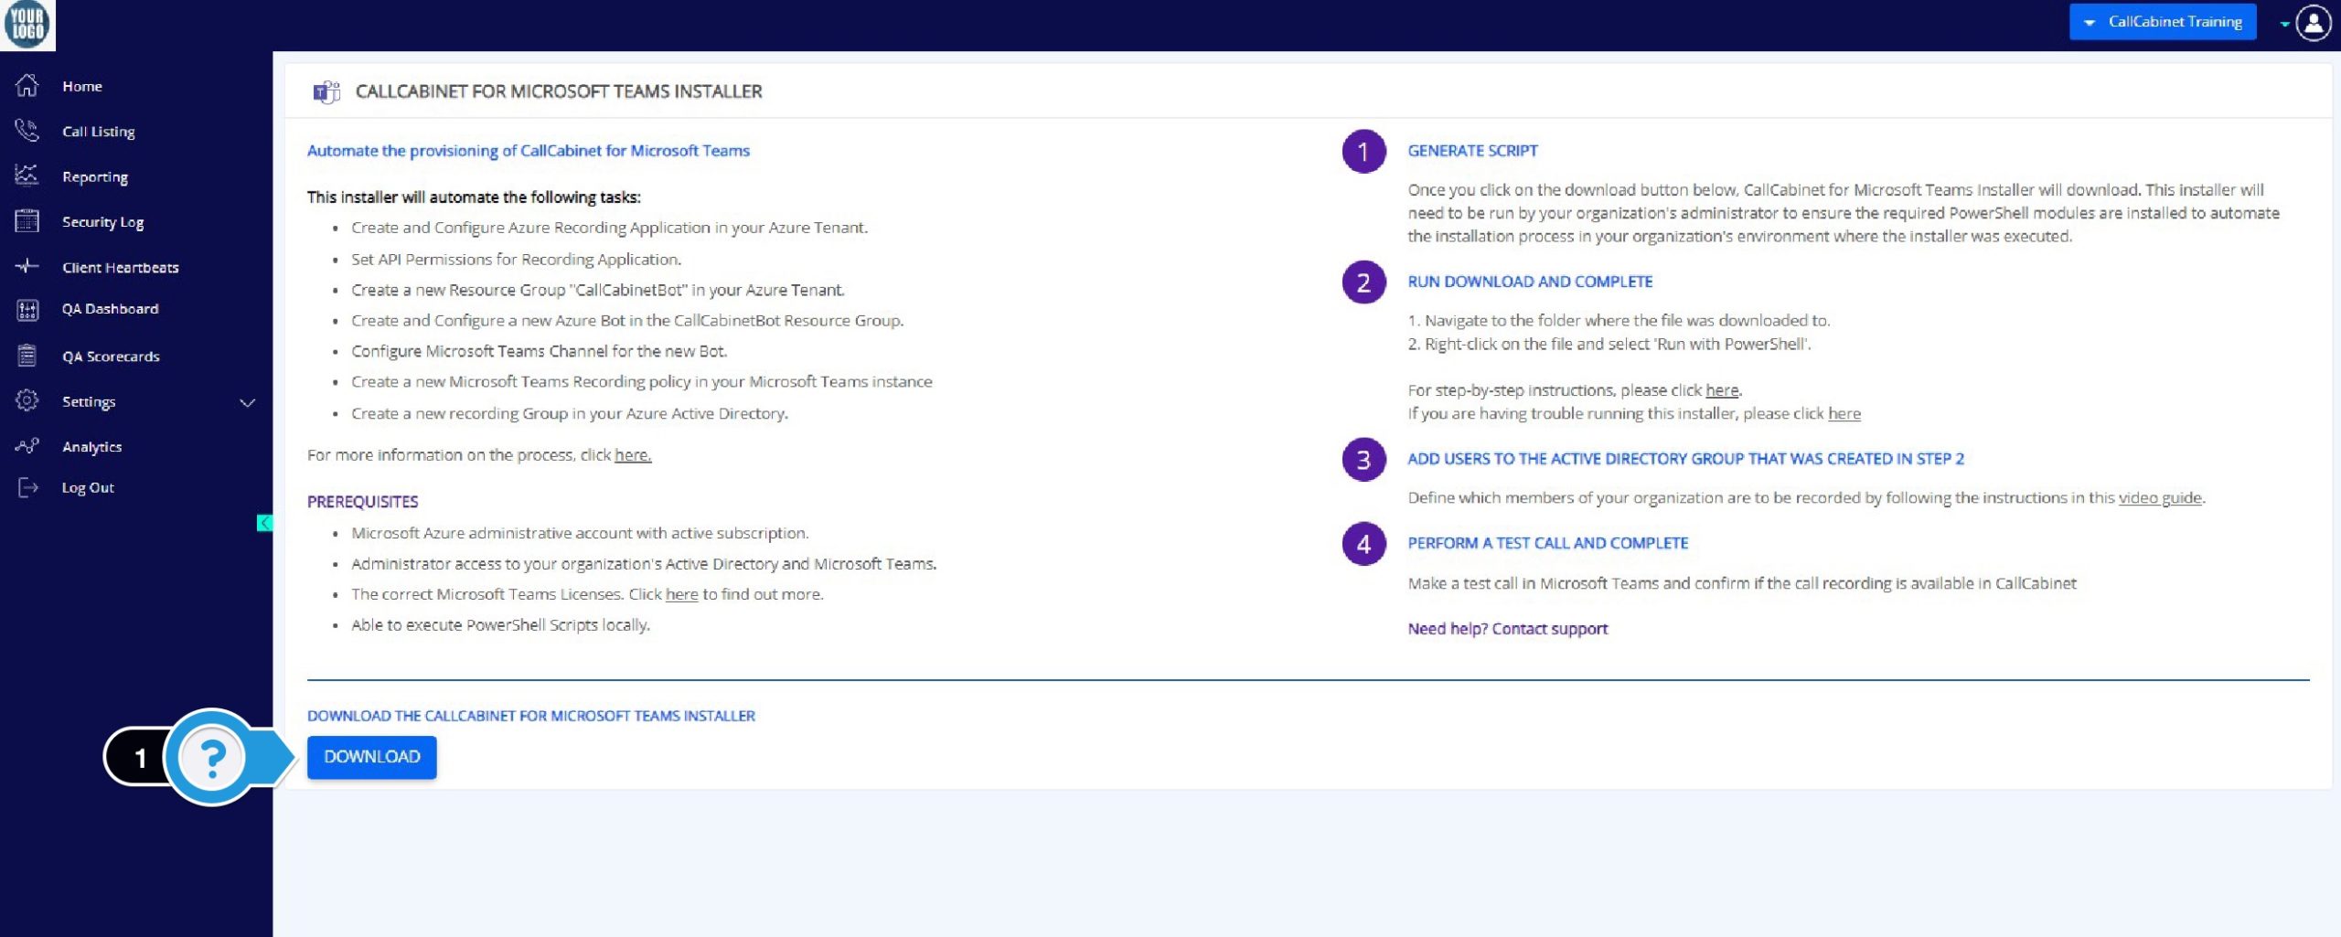Open the Security Log menu item
The width and height of the screenshot is (2341, 937).
[x=102, y=222]
